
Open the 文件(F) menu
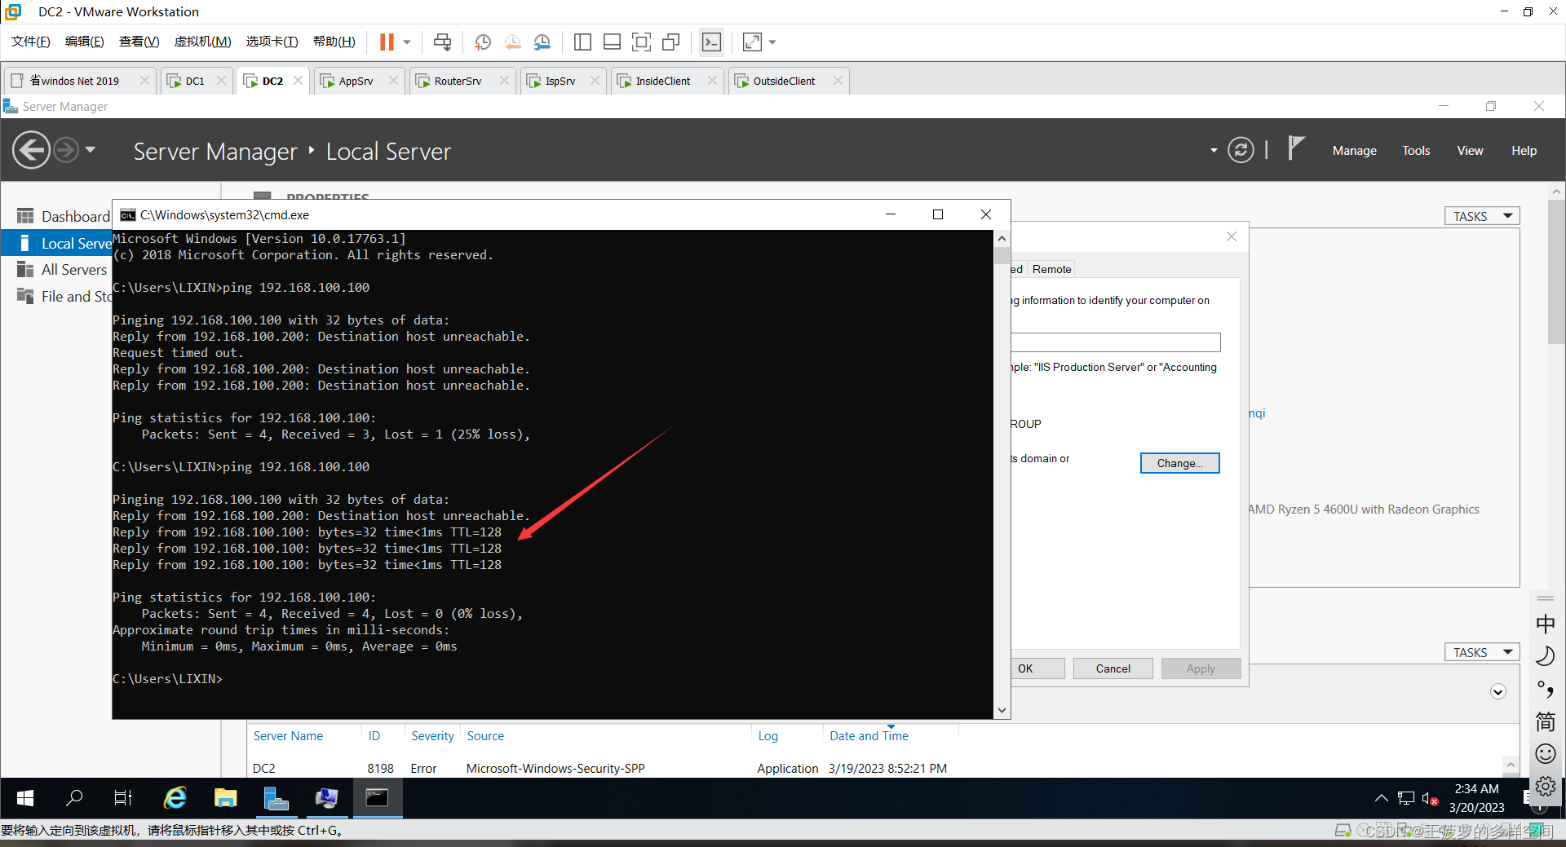31,42
